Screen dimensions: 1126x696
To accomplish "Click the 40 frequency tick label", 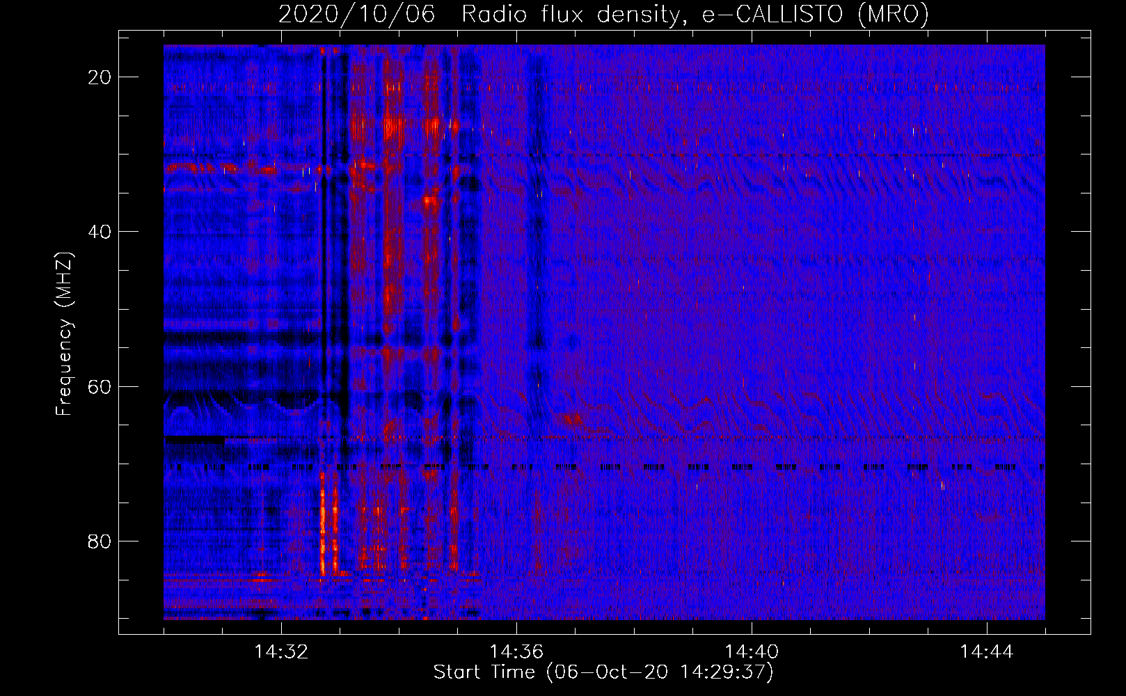I will coord(100,232).
